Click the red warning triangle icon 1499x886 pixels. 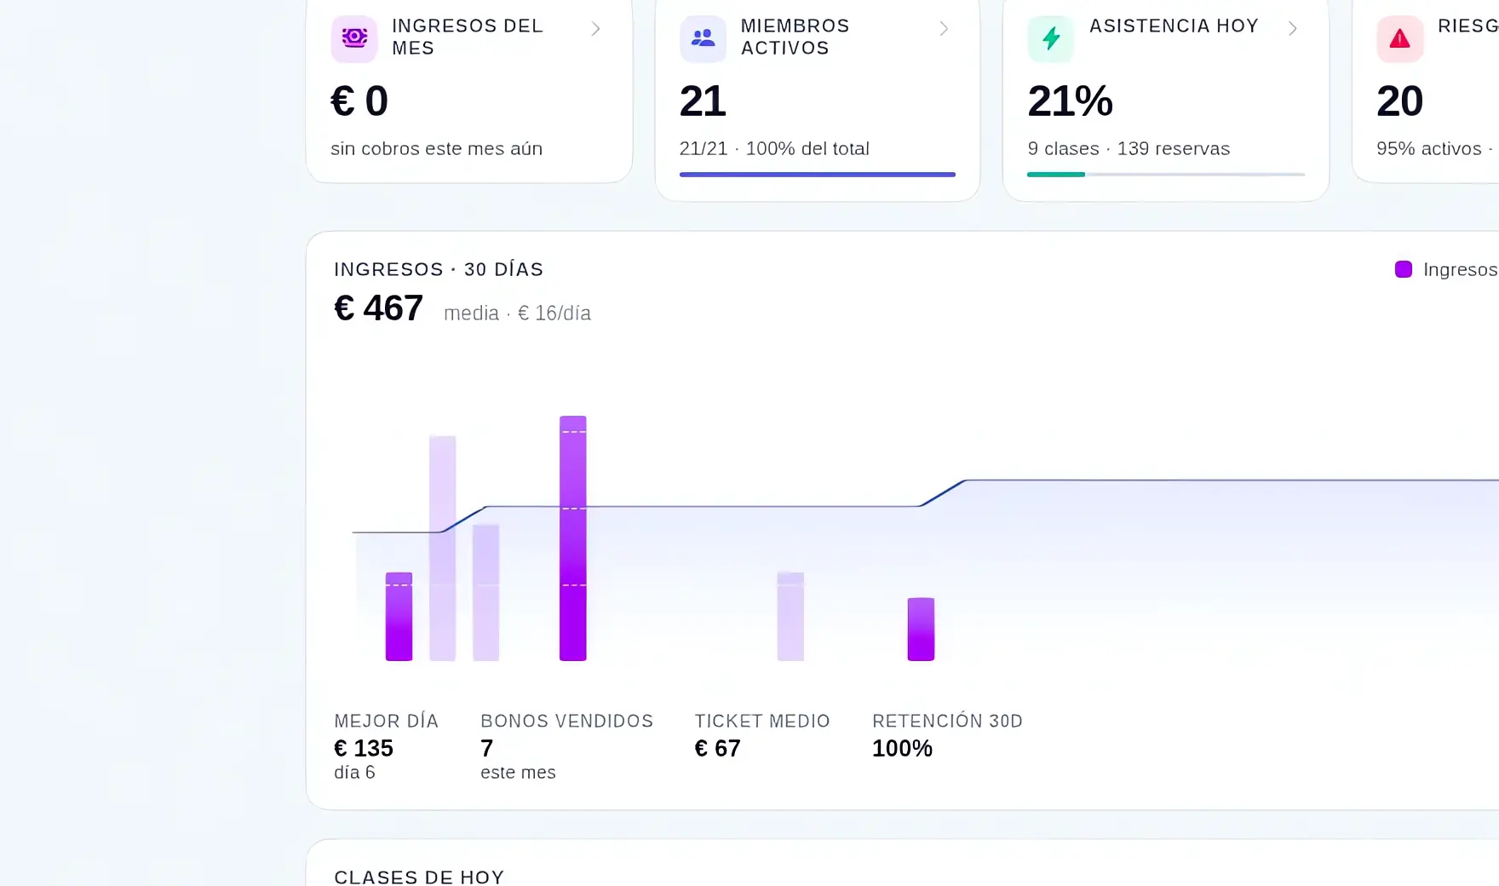point(1400,38)
